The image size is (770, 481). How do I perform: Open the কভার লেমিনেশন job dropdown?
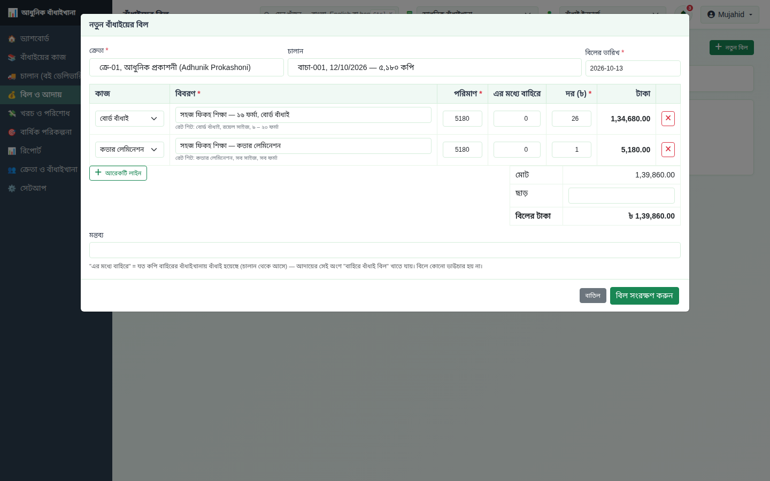coord(129,150)
